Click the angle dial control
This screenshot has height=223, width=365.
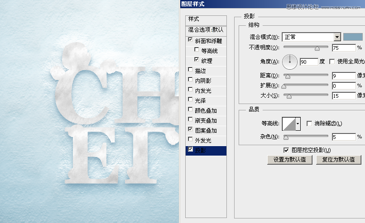(x=289, y=61)
